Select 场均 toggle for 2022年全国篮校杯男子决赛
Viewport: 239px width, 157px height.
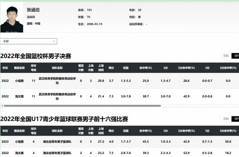click(x=235, y=56)
